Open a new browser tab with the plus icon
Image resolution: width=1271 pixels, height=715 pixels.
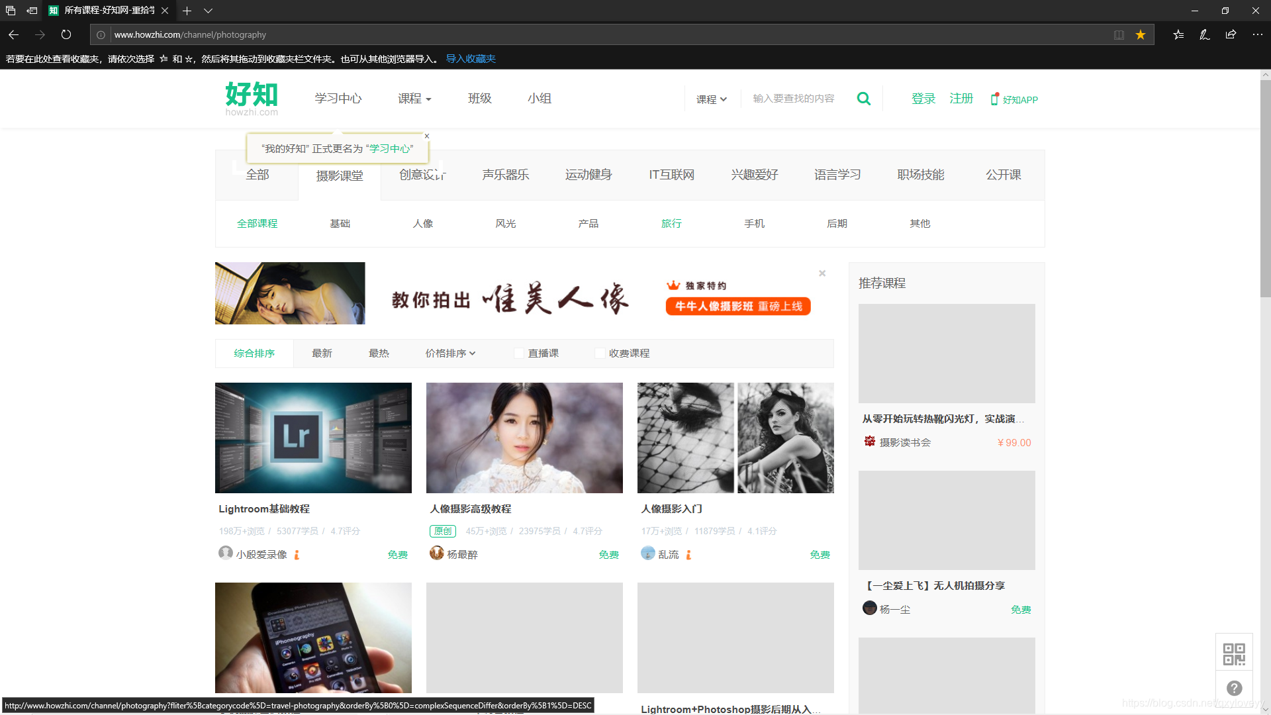[187, 11]
